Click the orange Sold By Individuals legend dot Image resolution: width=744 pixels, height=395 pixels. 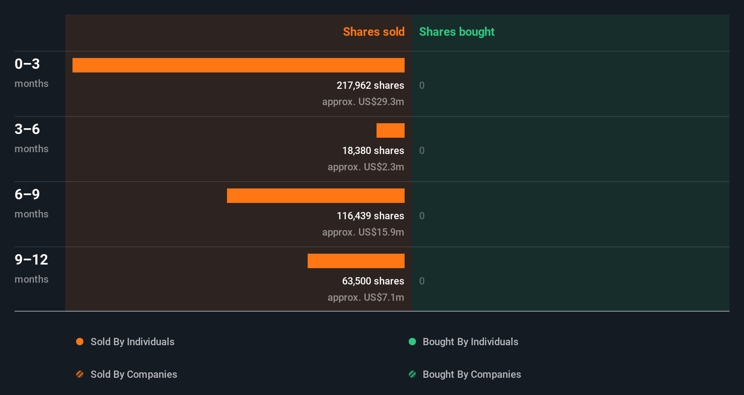point(80,342)
